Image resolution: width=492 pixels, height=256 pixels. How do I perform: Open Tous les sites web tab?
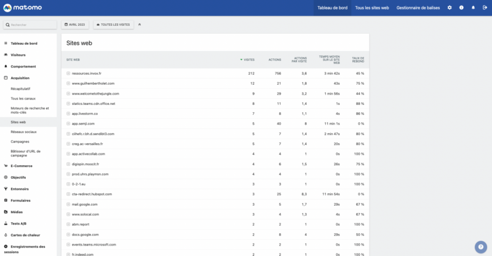(372, 8)
